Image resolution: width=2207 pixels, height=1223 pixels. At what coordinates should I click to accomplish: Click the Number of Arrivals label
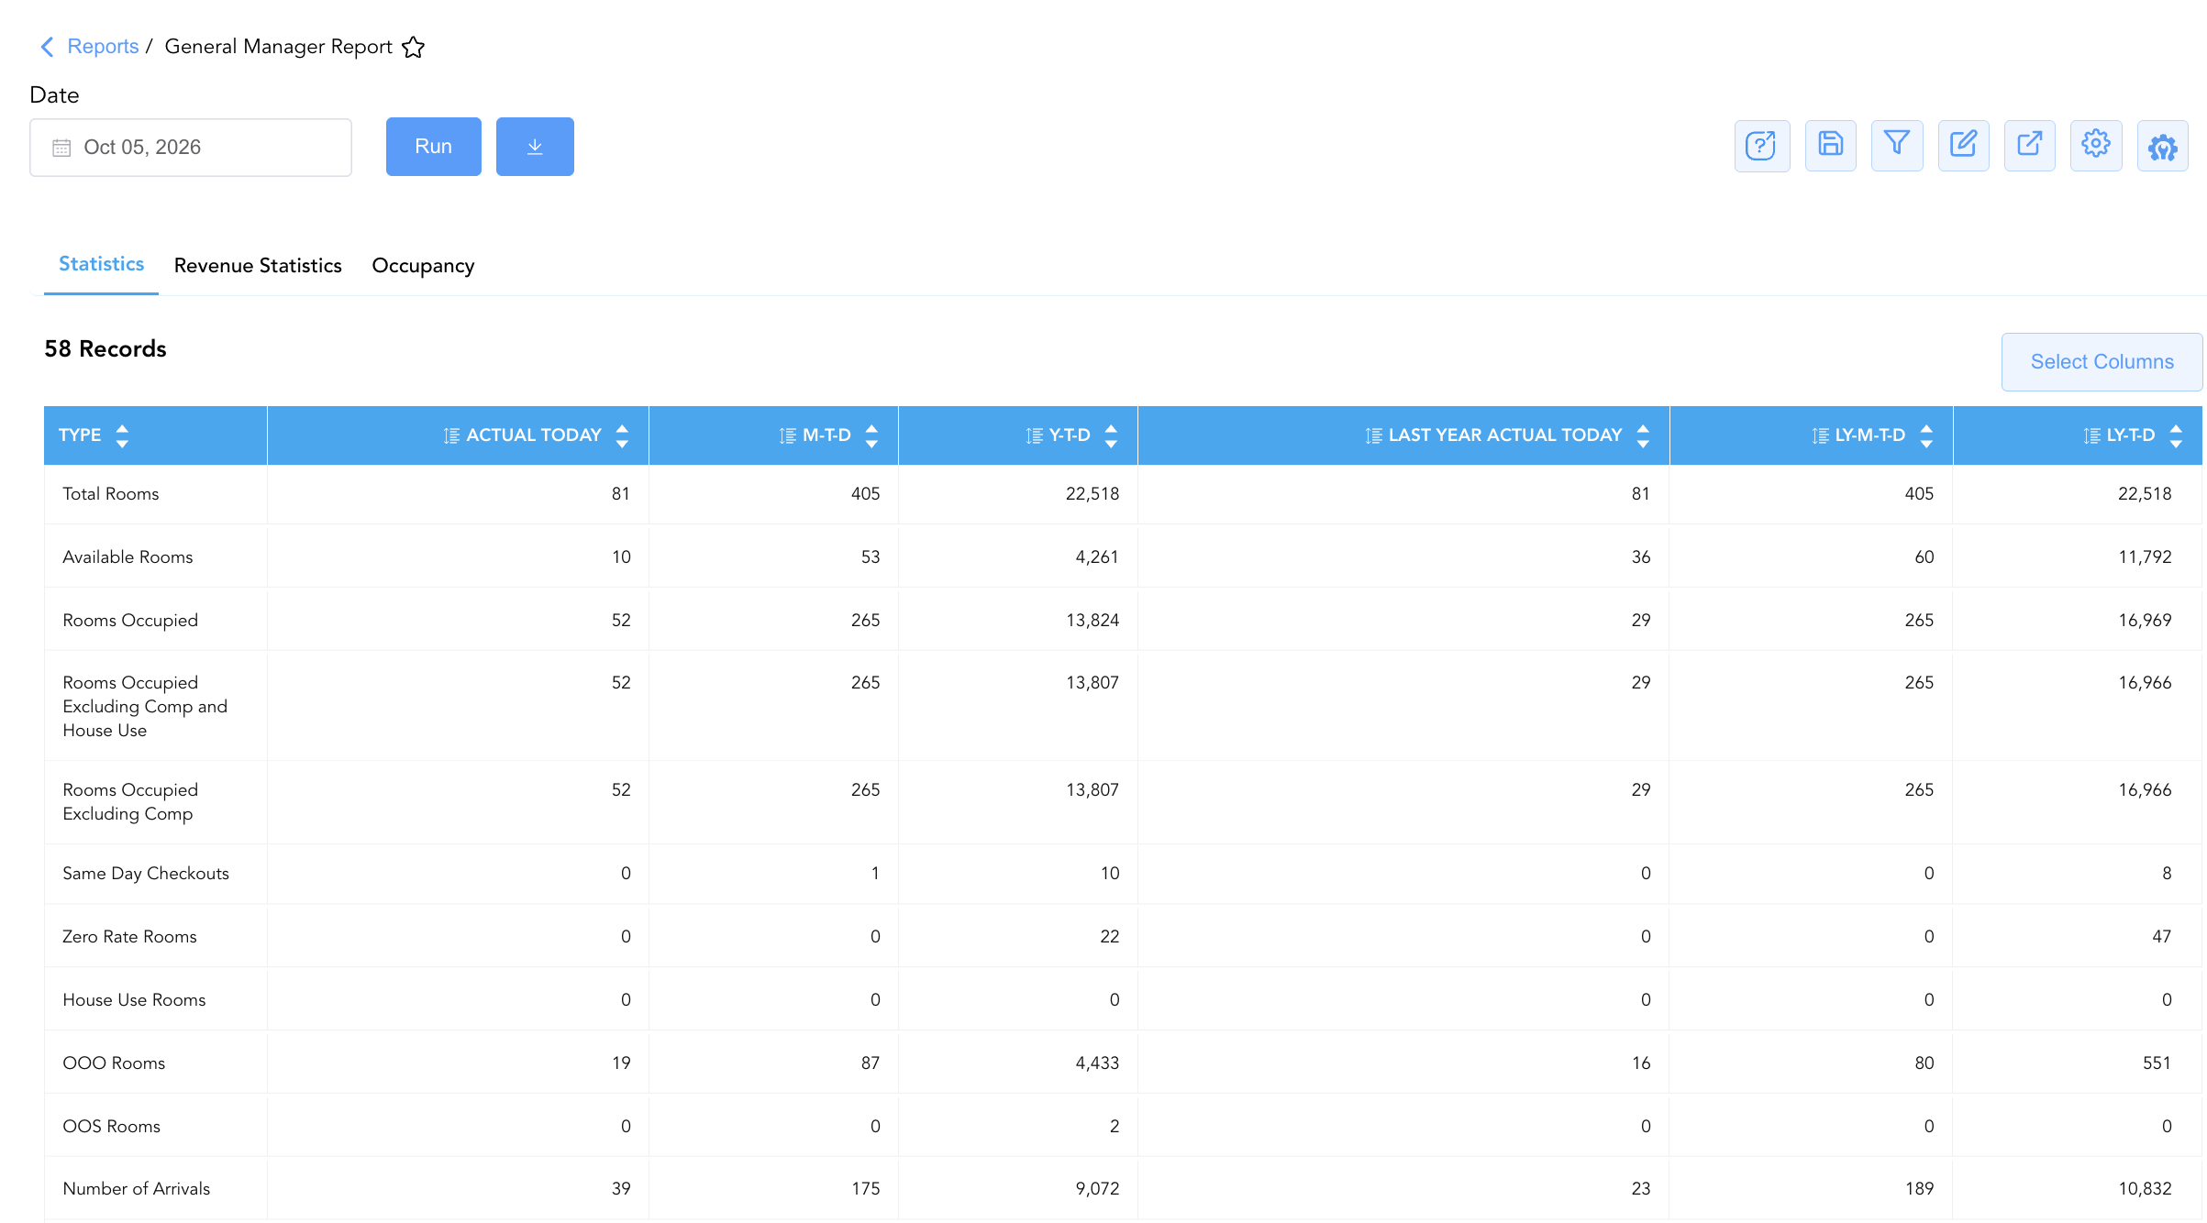[136, 1189]
